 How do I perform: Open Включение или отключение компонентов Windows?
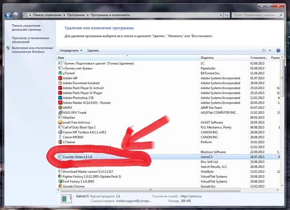(32, 50)
